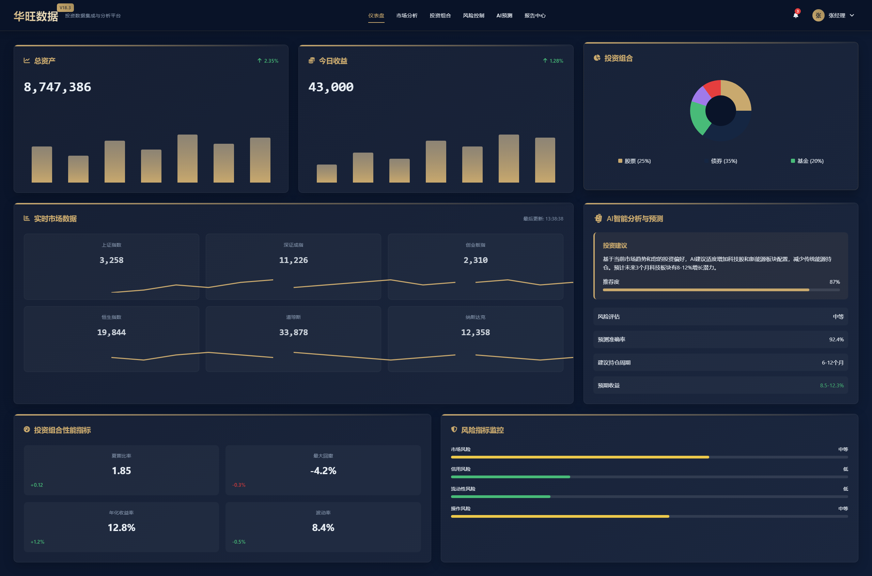Click the coins icon beside 今日收益

[x=311, y=60]
